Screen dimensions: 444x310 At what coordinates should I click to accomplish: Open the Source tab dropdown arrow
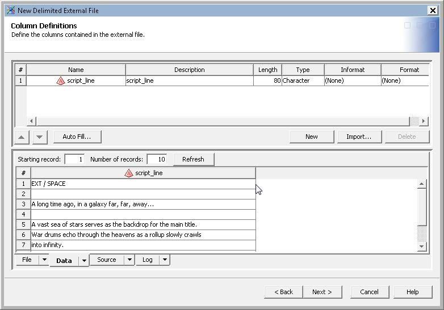coord(129,260)
